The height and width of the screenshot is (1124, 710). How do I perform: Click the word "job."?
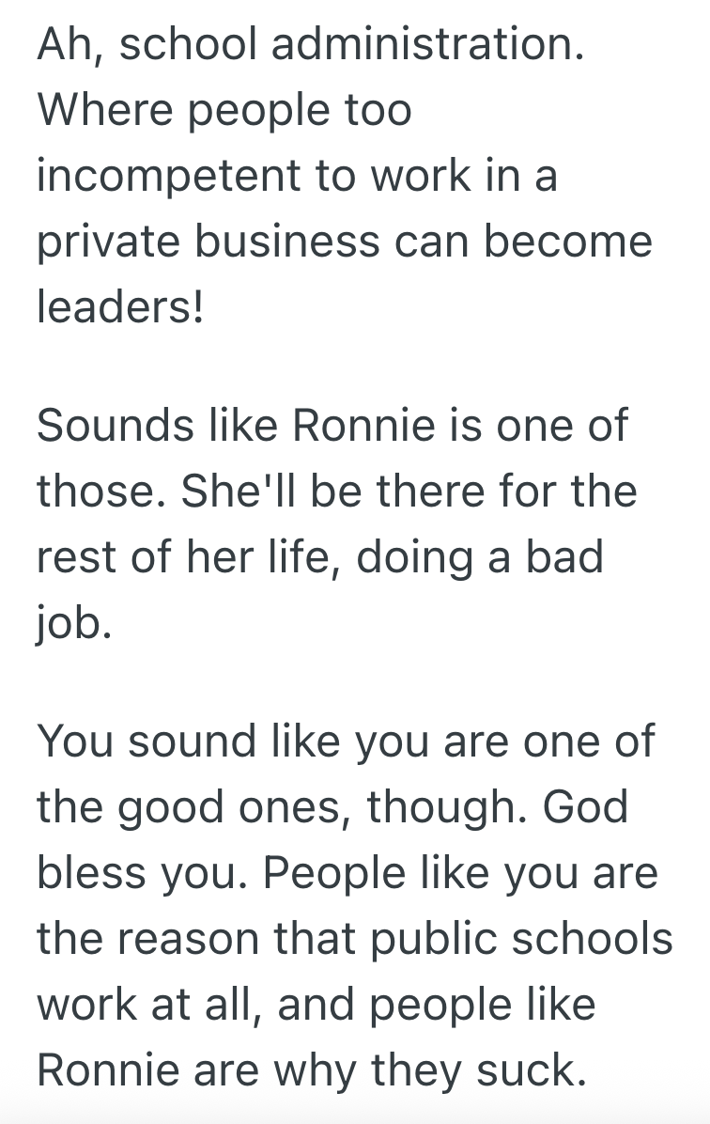click(x=74, y=622)
